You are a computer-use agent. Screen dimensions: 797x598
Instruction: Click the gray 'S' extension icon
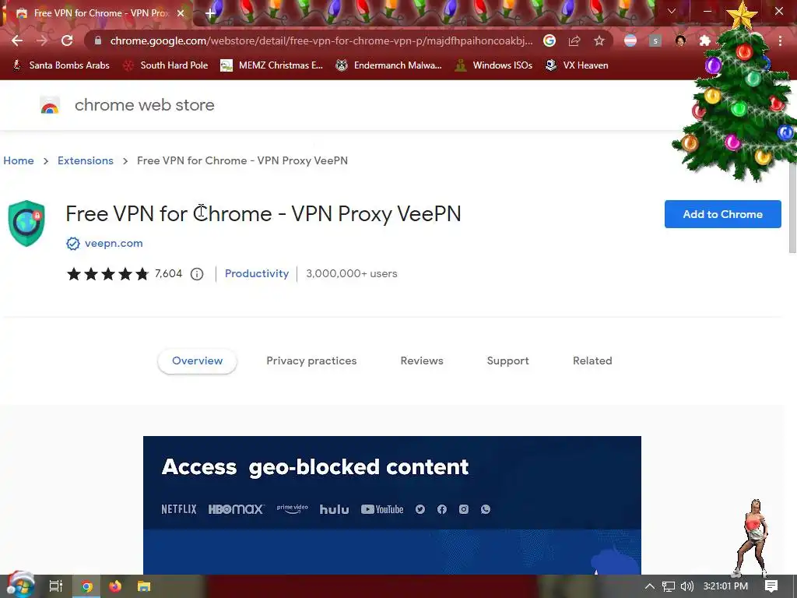coord(655,40)
